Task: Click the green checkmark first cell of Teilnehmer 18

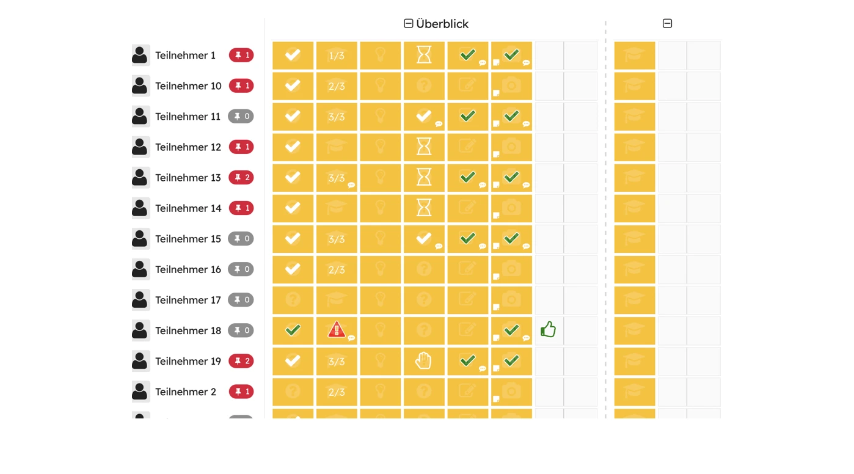Action: point(293,330)
